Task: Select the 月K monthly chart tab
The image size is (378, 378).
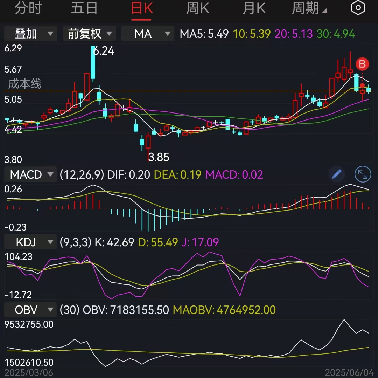Action: 254,8
